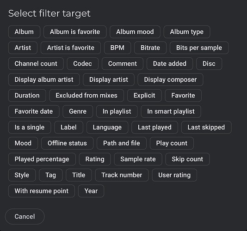Image resolution: width=247 pixels, height=231 pixels.
Task: Pick the Genre filter target
Action: click(78, 111)
